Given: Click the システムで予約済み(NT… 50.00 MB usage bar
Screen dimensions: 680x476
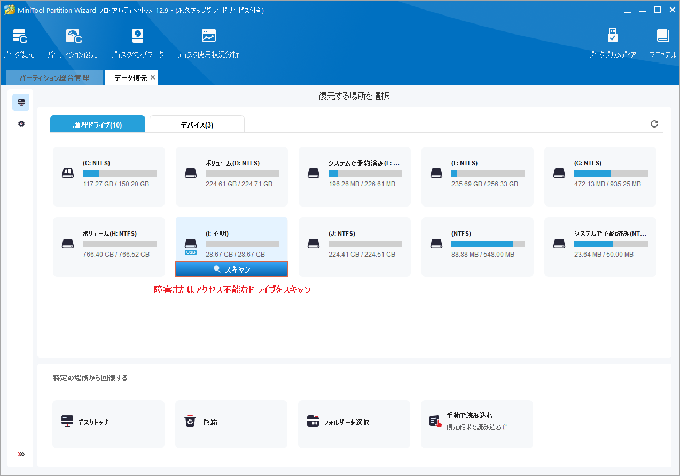Looking at the screenshot, I should (x=611, y=244).
